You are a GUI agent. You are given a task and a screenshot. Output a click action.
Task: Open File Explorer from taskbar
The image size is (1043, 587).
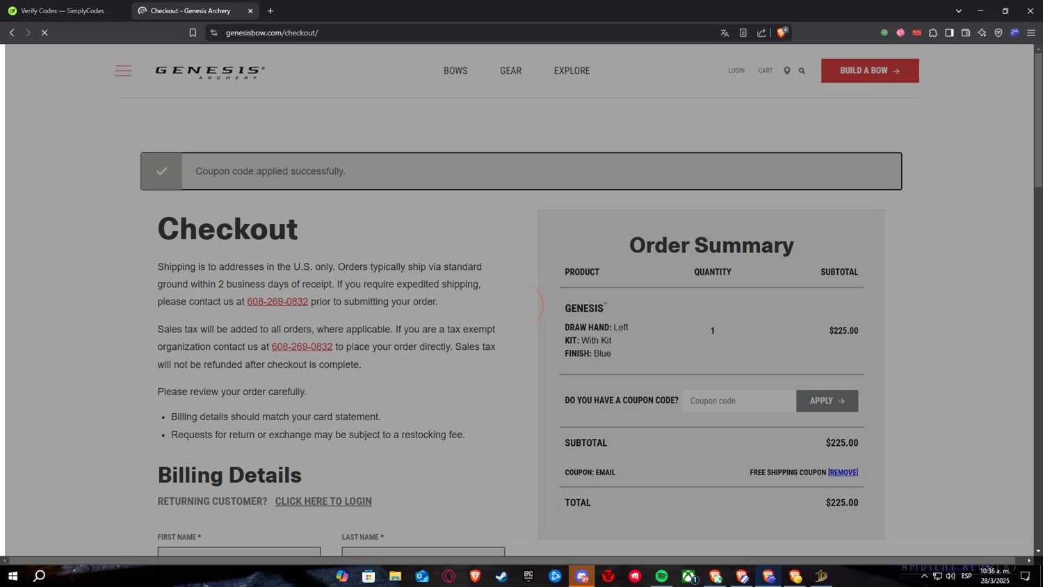[395, 576]
